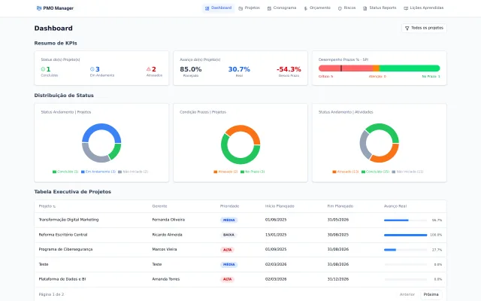Click the Início Planejado column header
The width and height of the screenshot is (481, 301).
click(x=280, y=206)
